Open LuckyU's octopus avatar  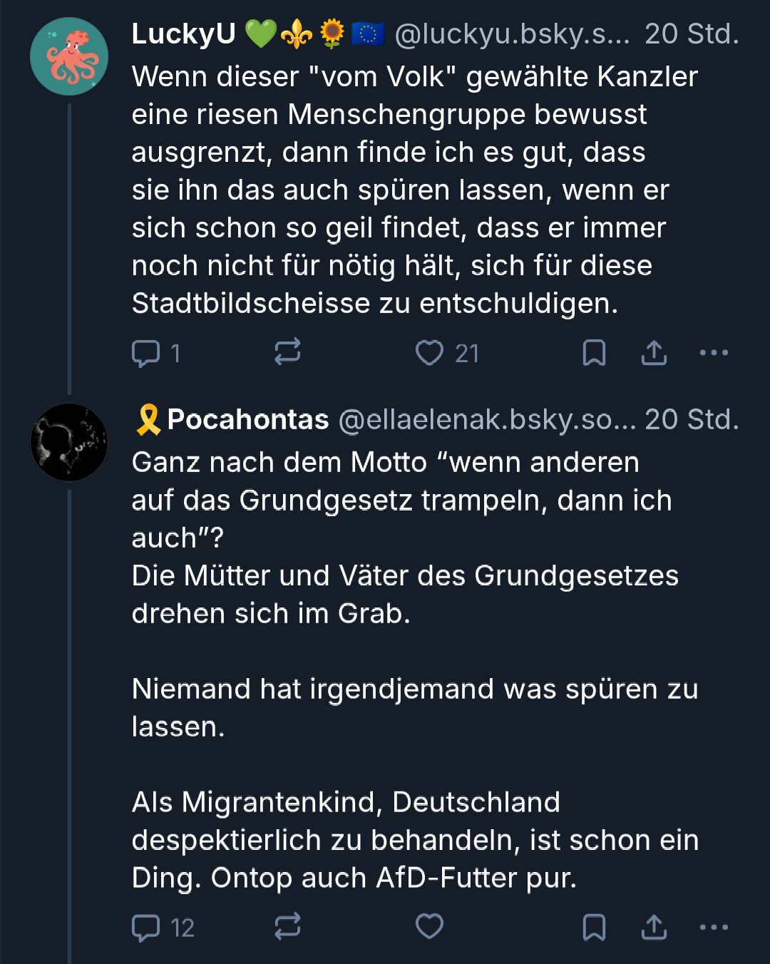click(x=69, y=57)
